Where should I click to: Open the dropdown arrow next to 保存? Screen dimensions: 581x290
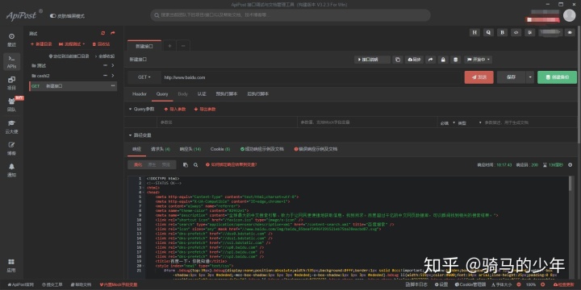pos(530,77)
